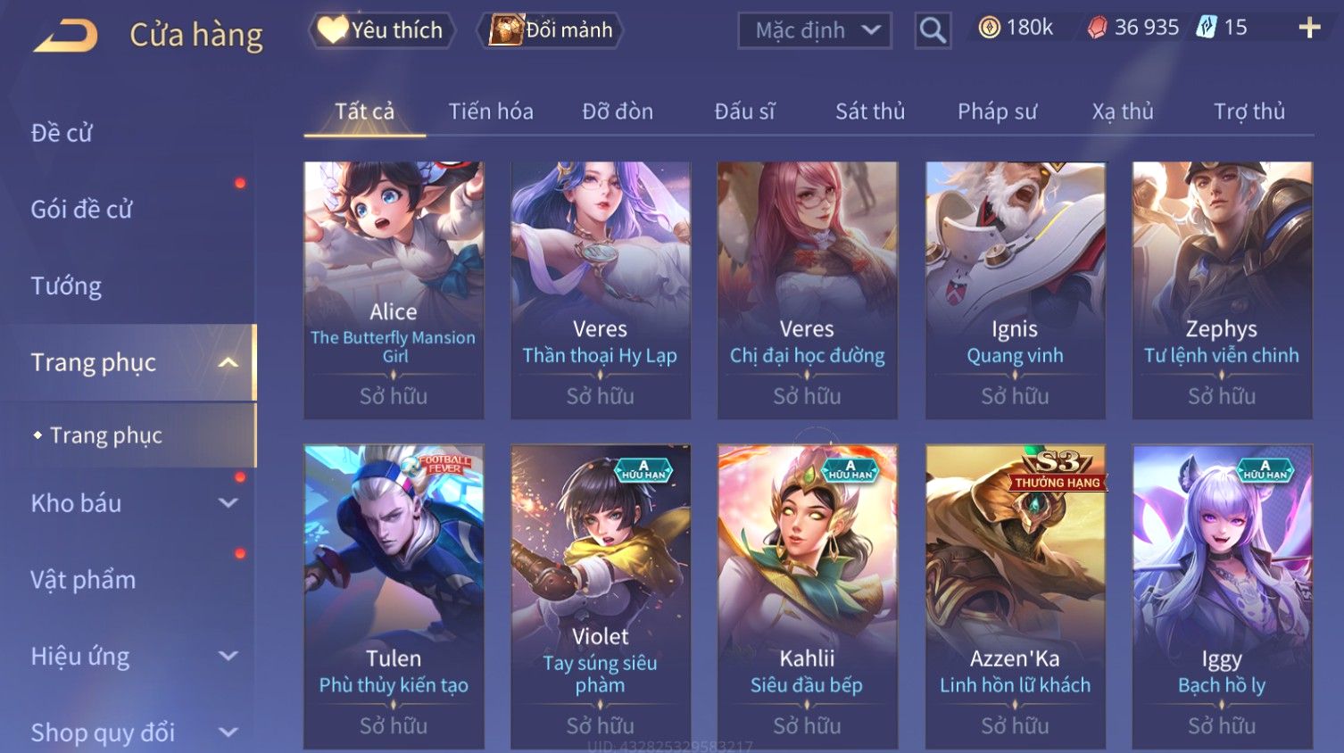Open Đổi mảnh fragment exchange
Image resolution: width=1344 pixels, height=753 pixels.
(551, 30)
